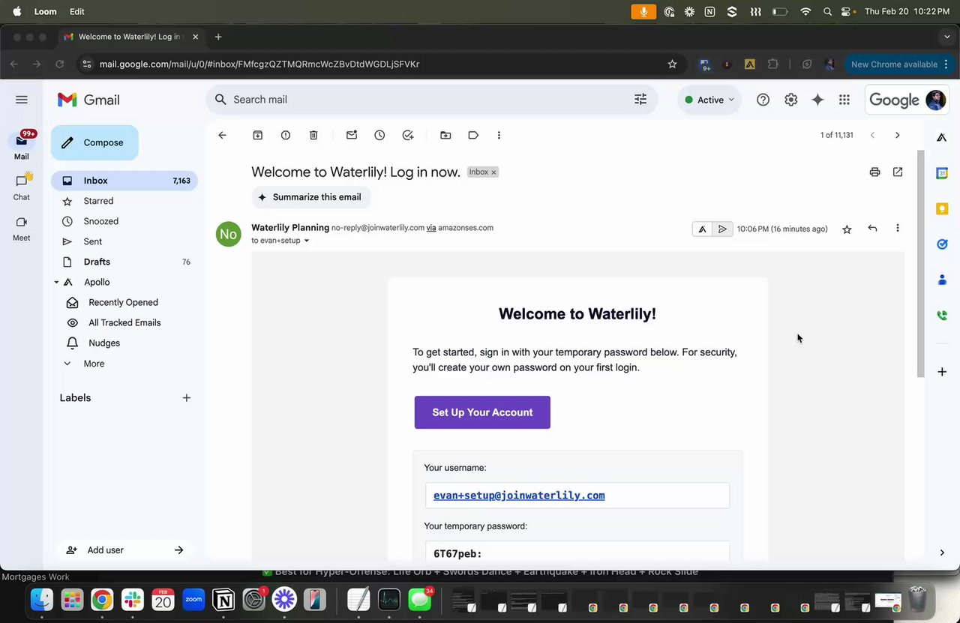Open the Labels icon in toolbar
960x623 pixels.
click(x=473, y=135)
